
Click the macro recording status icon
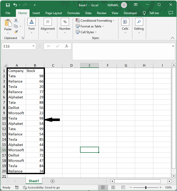coord(17,187)
